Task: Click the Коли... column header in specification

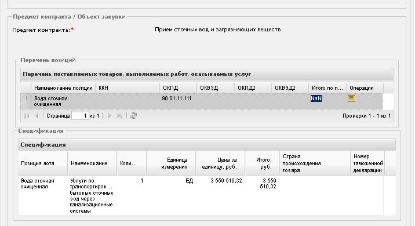Action: [132, 163]
